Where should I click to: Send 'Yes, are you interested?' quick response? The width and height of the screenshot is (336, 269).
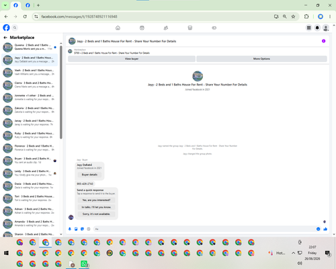[96, 200]
